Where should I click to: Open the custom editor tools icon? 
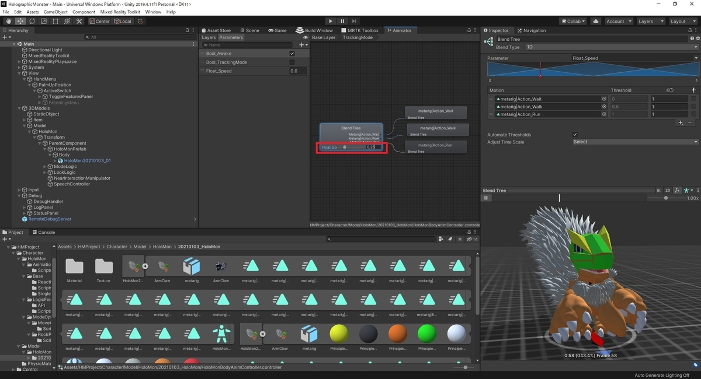click(x=79, y=21)
